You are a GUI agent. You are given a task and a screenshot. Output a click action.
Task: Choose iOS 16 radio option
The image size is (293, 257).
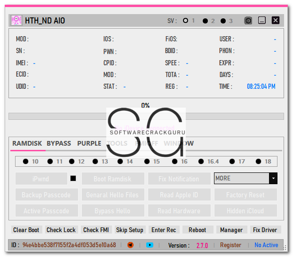pos(174,161)
